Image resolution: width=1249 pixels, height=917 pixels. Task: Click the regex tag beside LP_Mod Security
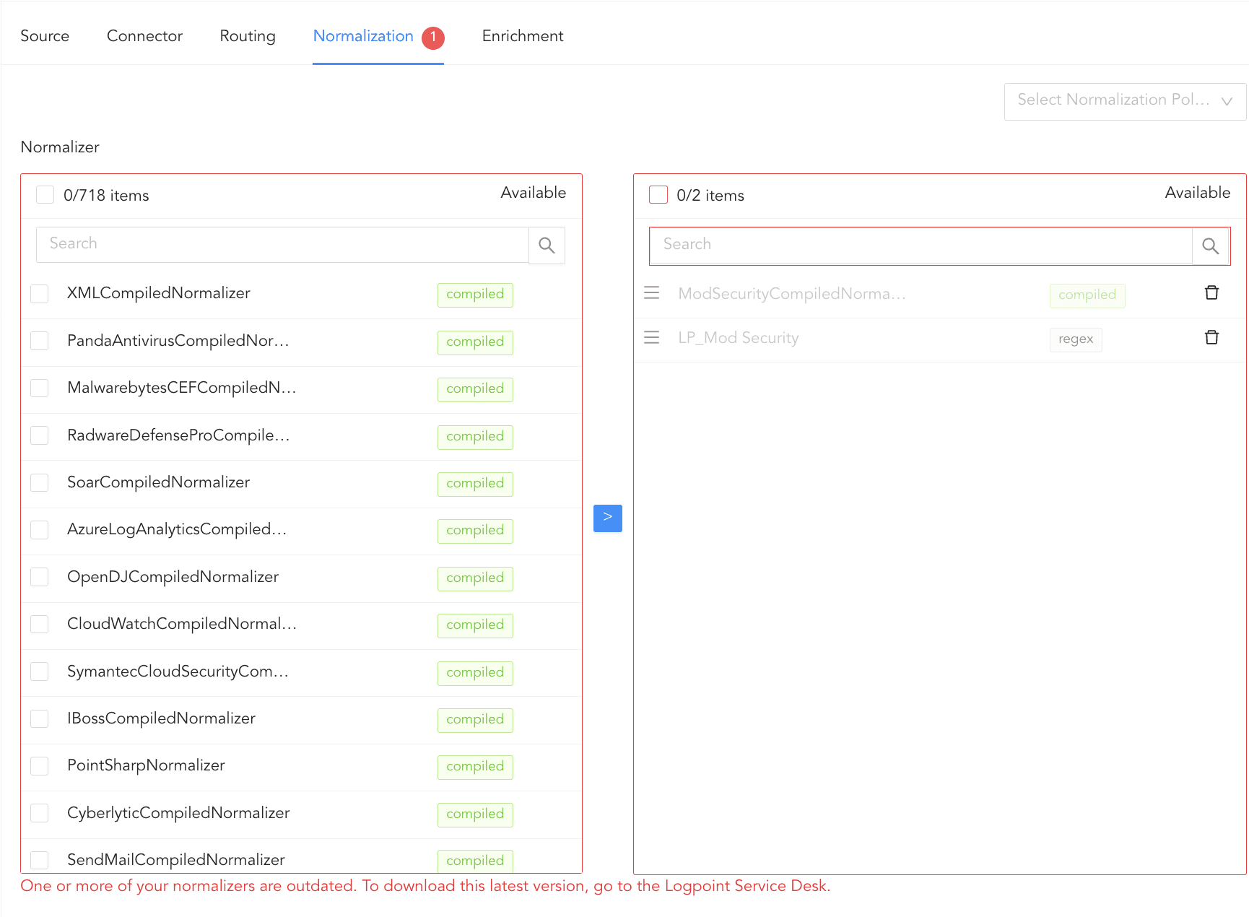(1075, 339)
